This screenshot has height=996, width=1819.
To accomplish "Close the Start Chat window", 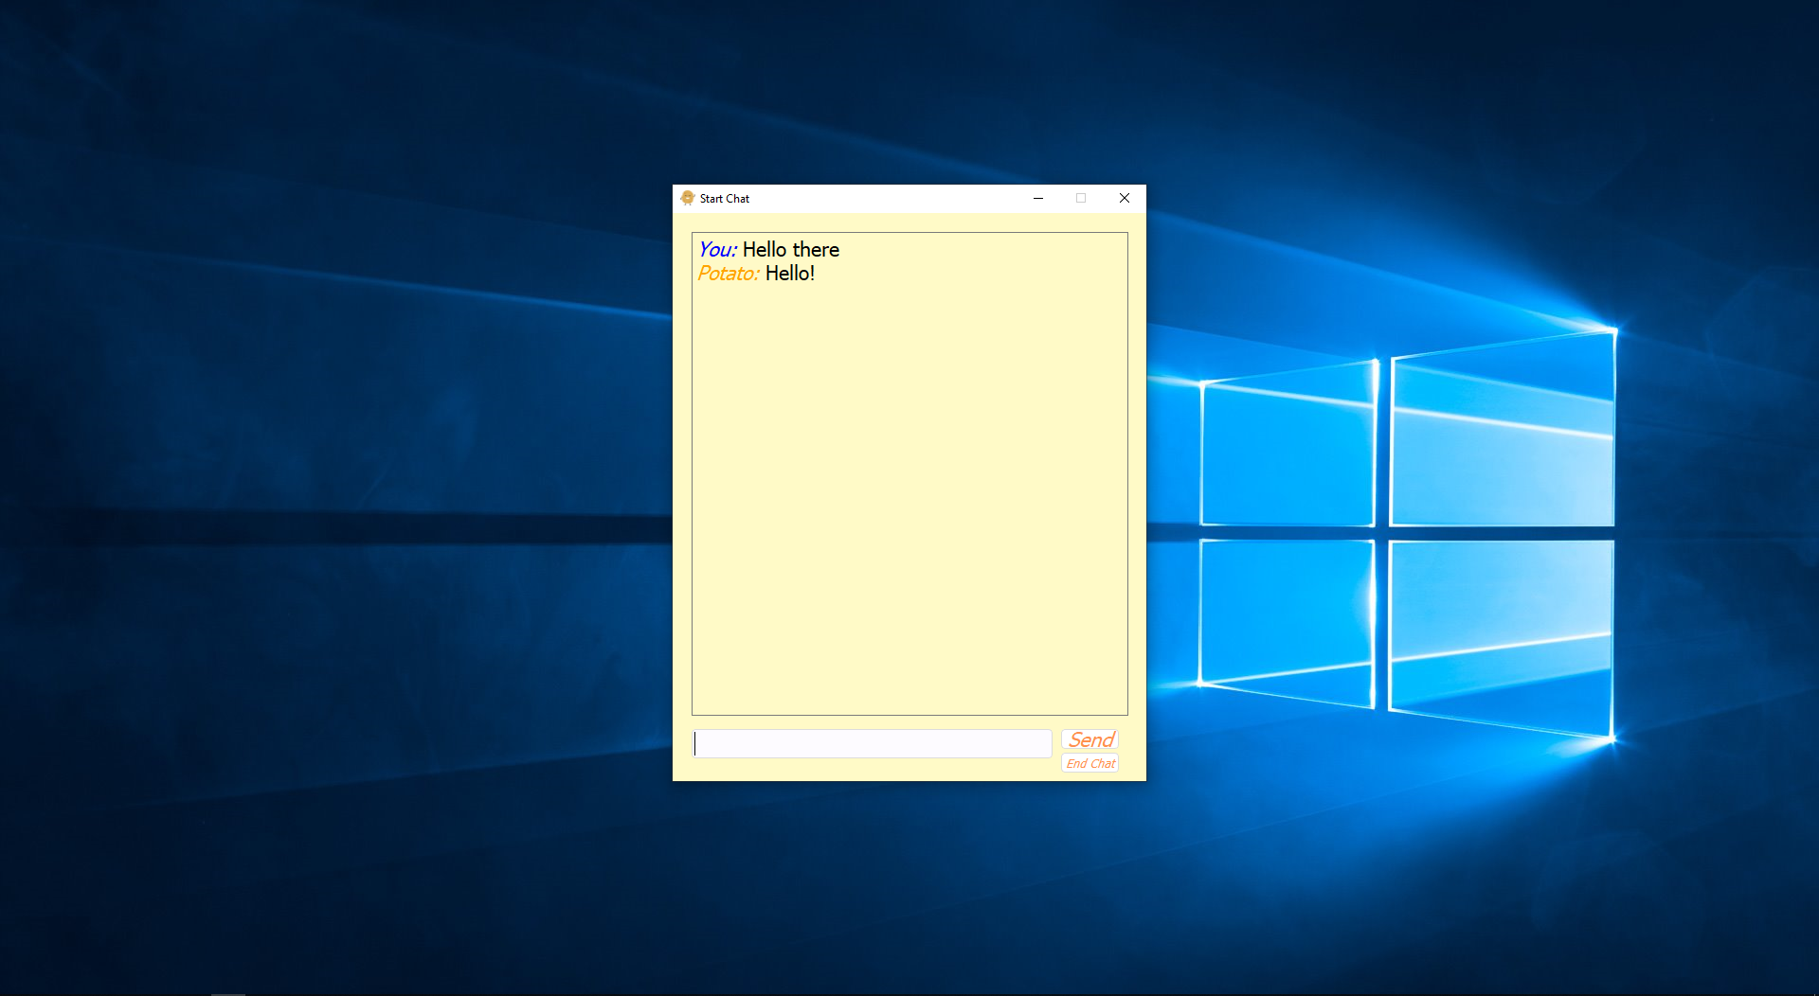I will pos(1125,198).
